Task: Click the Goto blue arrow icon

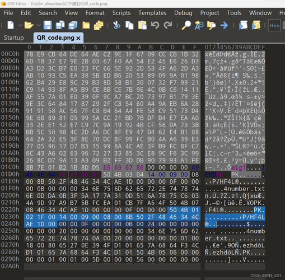Action: coord(224,25)
